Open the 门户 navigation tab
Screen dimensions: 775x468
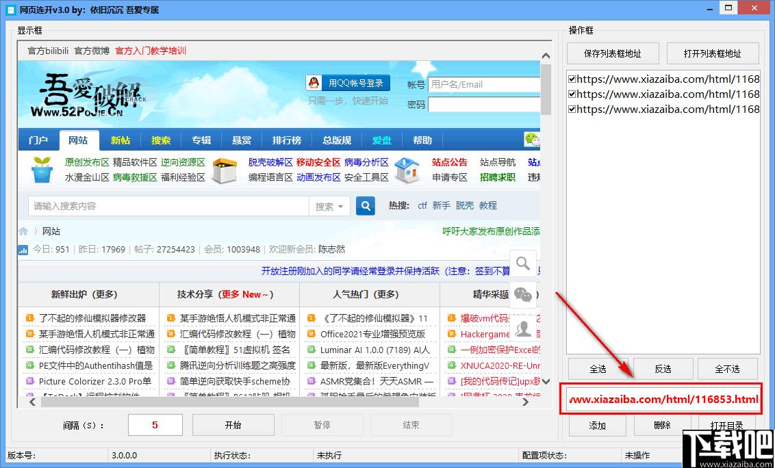click(x=38, y=140)
